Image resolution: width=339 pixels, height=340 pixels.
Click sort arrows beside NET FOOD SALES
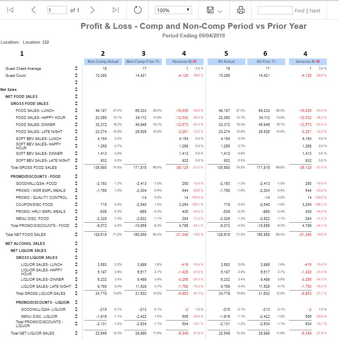pos(76,96)
